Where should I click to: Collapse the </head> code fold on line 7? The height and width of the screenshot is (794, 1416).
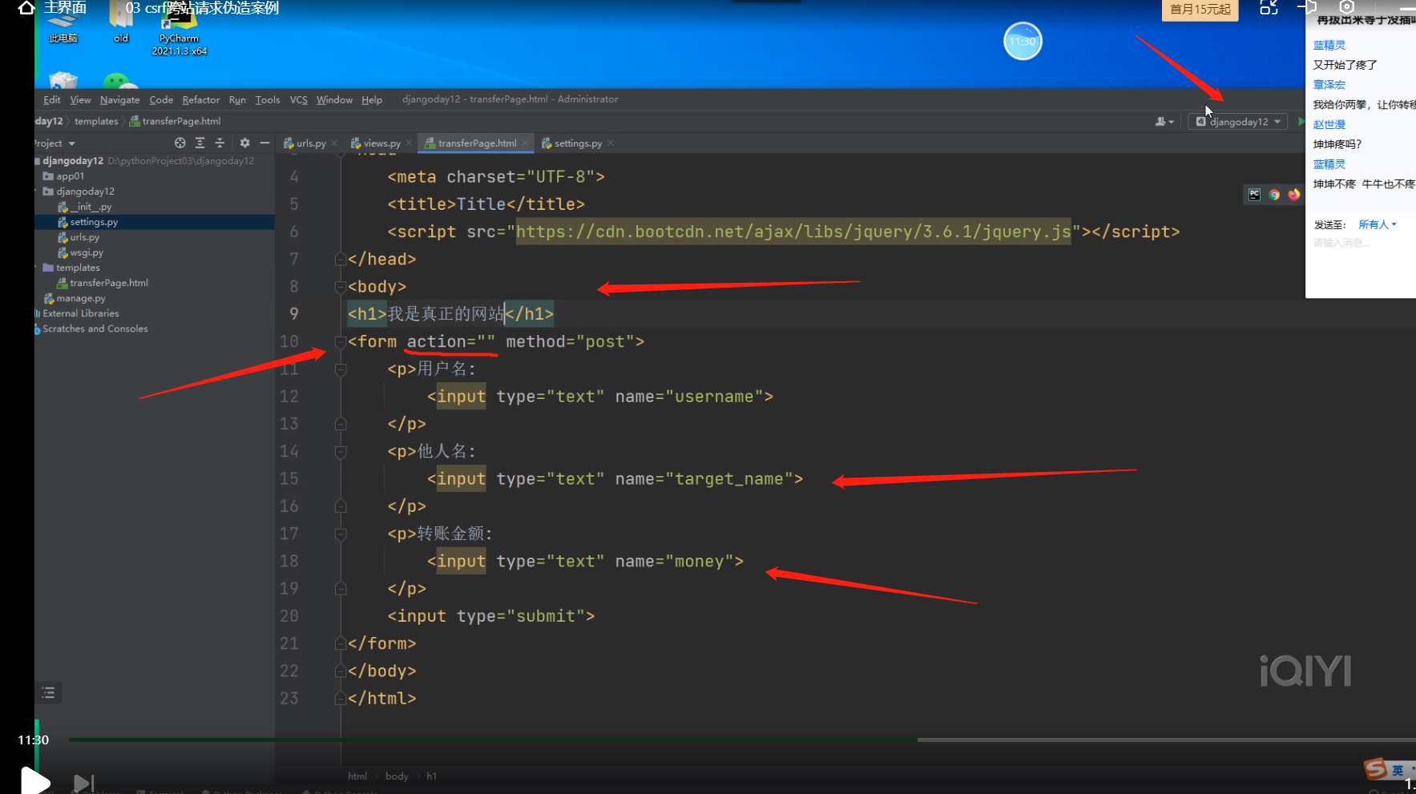tap(341, 259)
